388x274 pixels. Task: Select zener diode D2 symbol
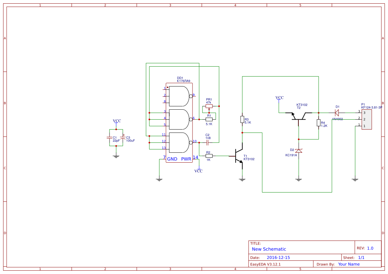coord(299,151)
